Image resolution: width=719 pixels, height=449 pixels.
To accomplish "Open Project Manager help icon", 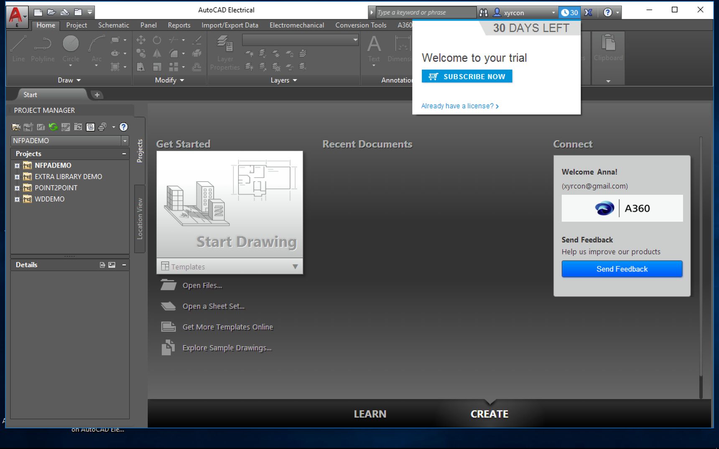I will coord(123,127).
